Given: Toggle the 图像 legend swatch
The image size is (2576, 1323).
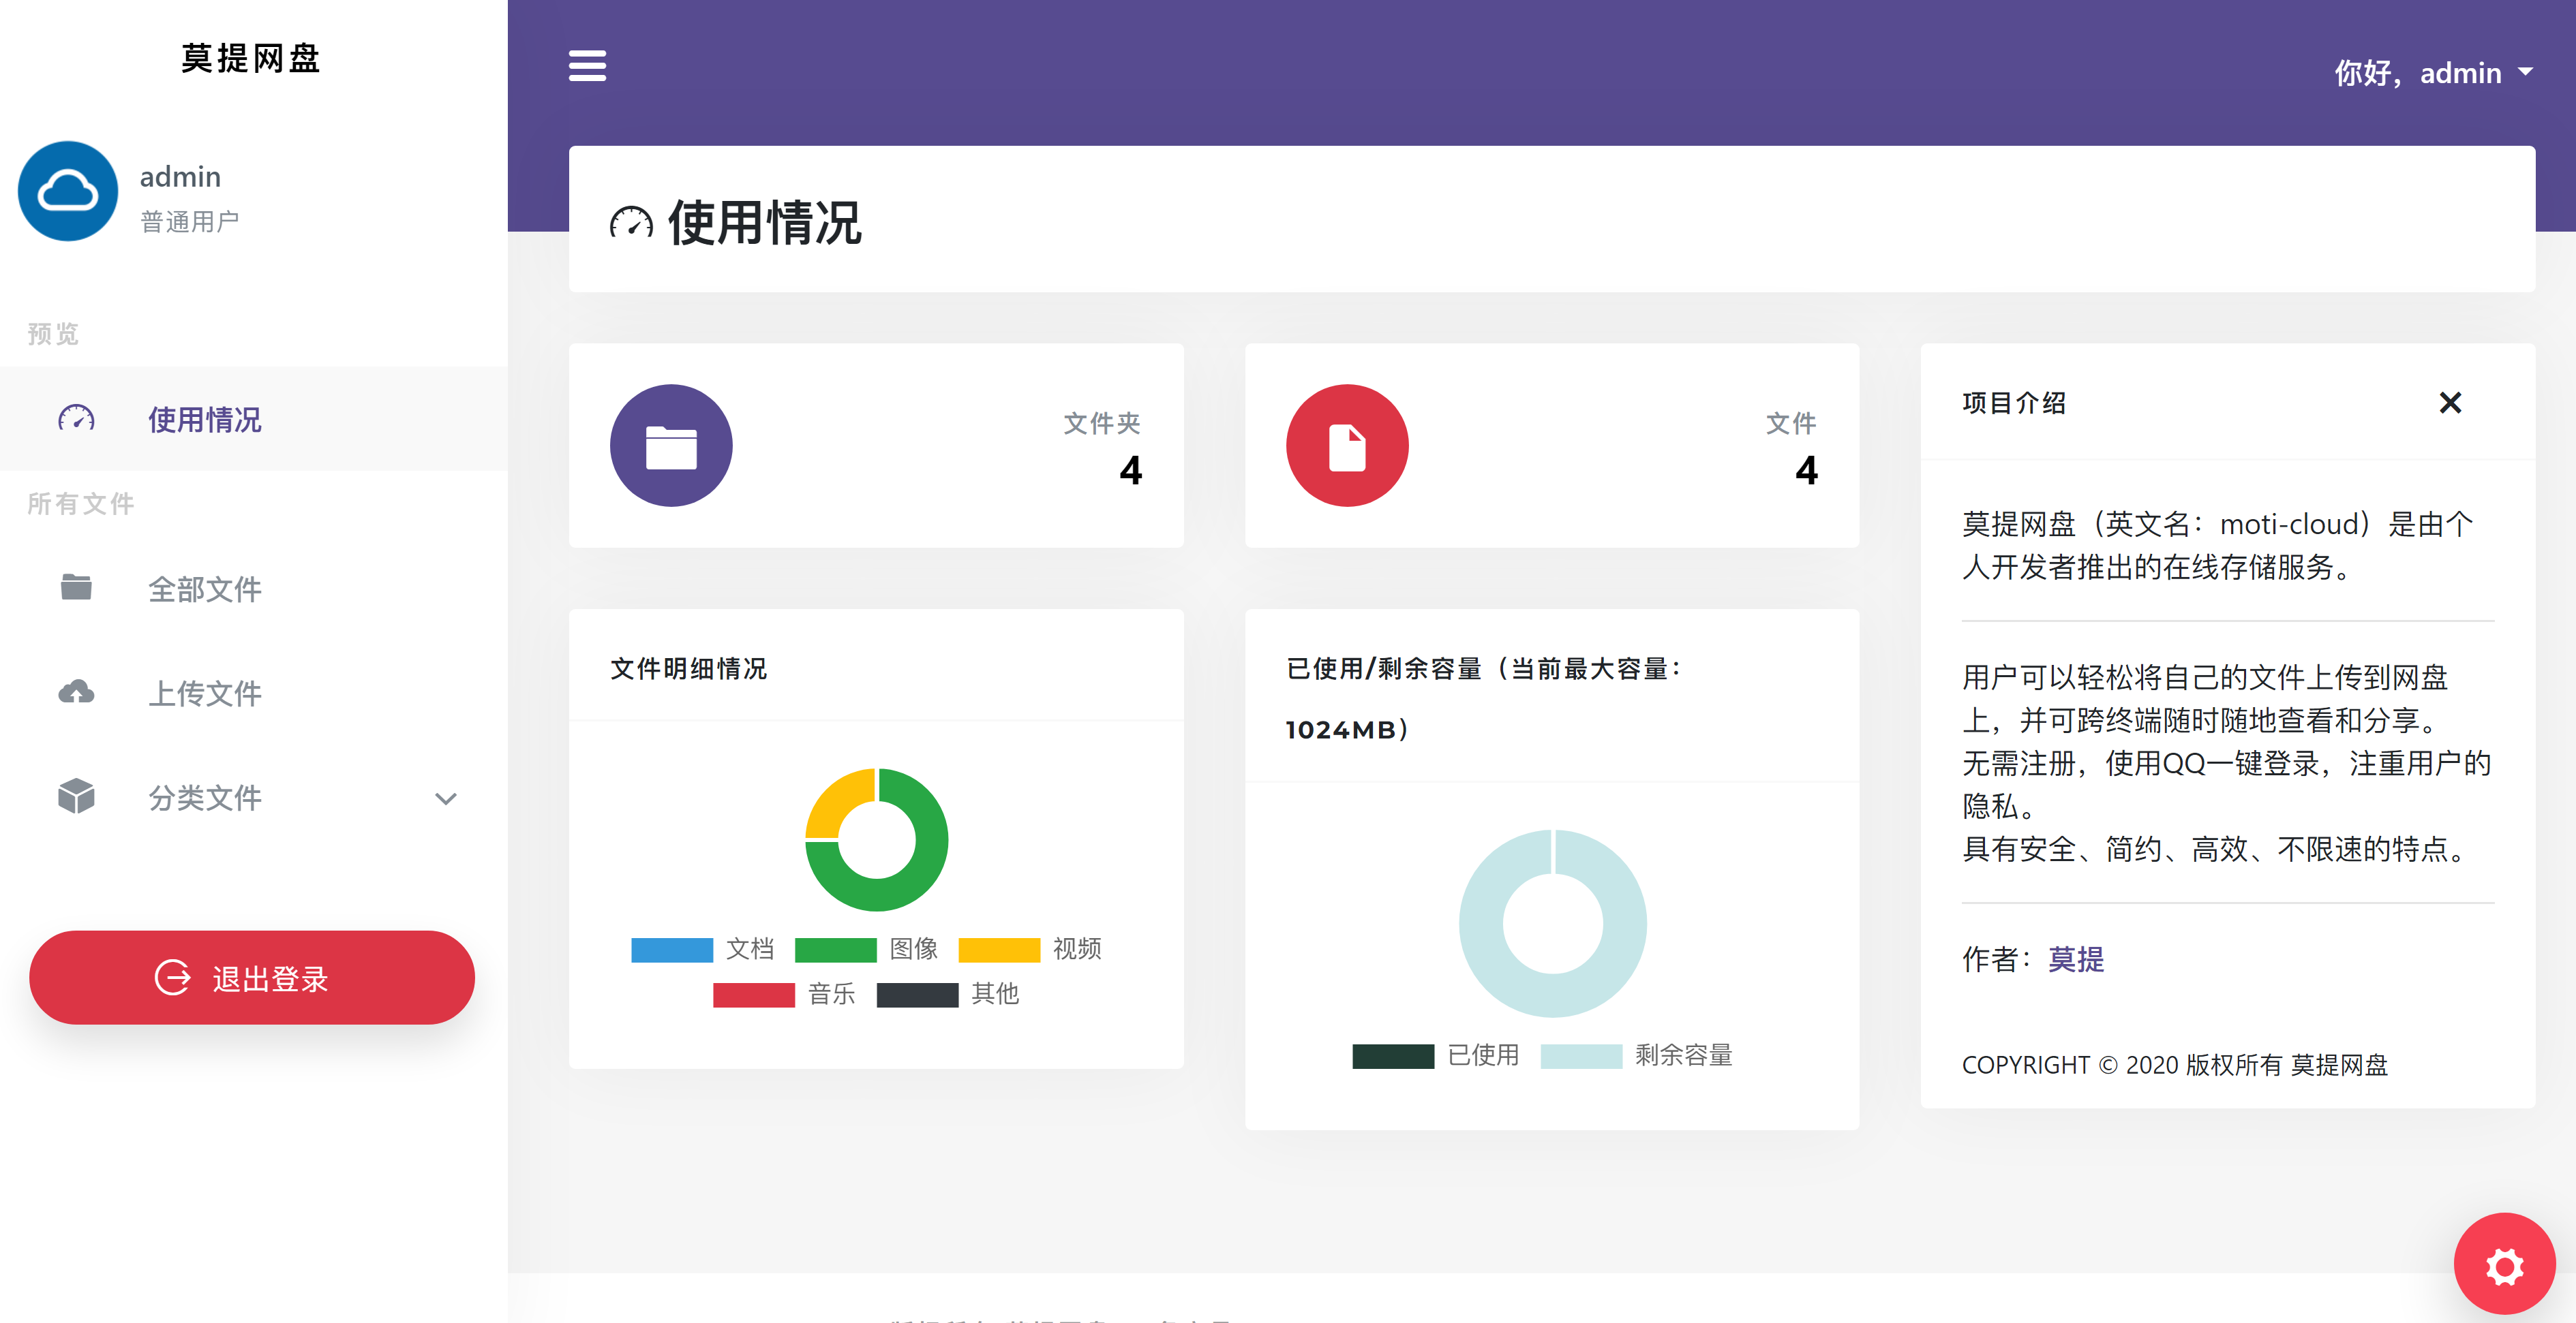Looking at the screenshot, I should pos(835,949).
